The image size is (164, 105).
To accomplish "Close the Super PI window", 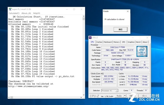I will pos(81,9).
